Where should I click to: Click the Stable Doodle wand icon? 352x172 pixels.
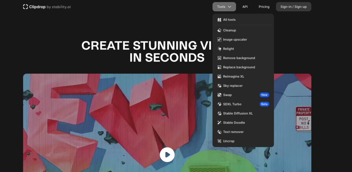219,123
